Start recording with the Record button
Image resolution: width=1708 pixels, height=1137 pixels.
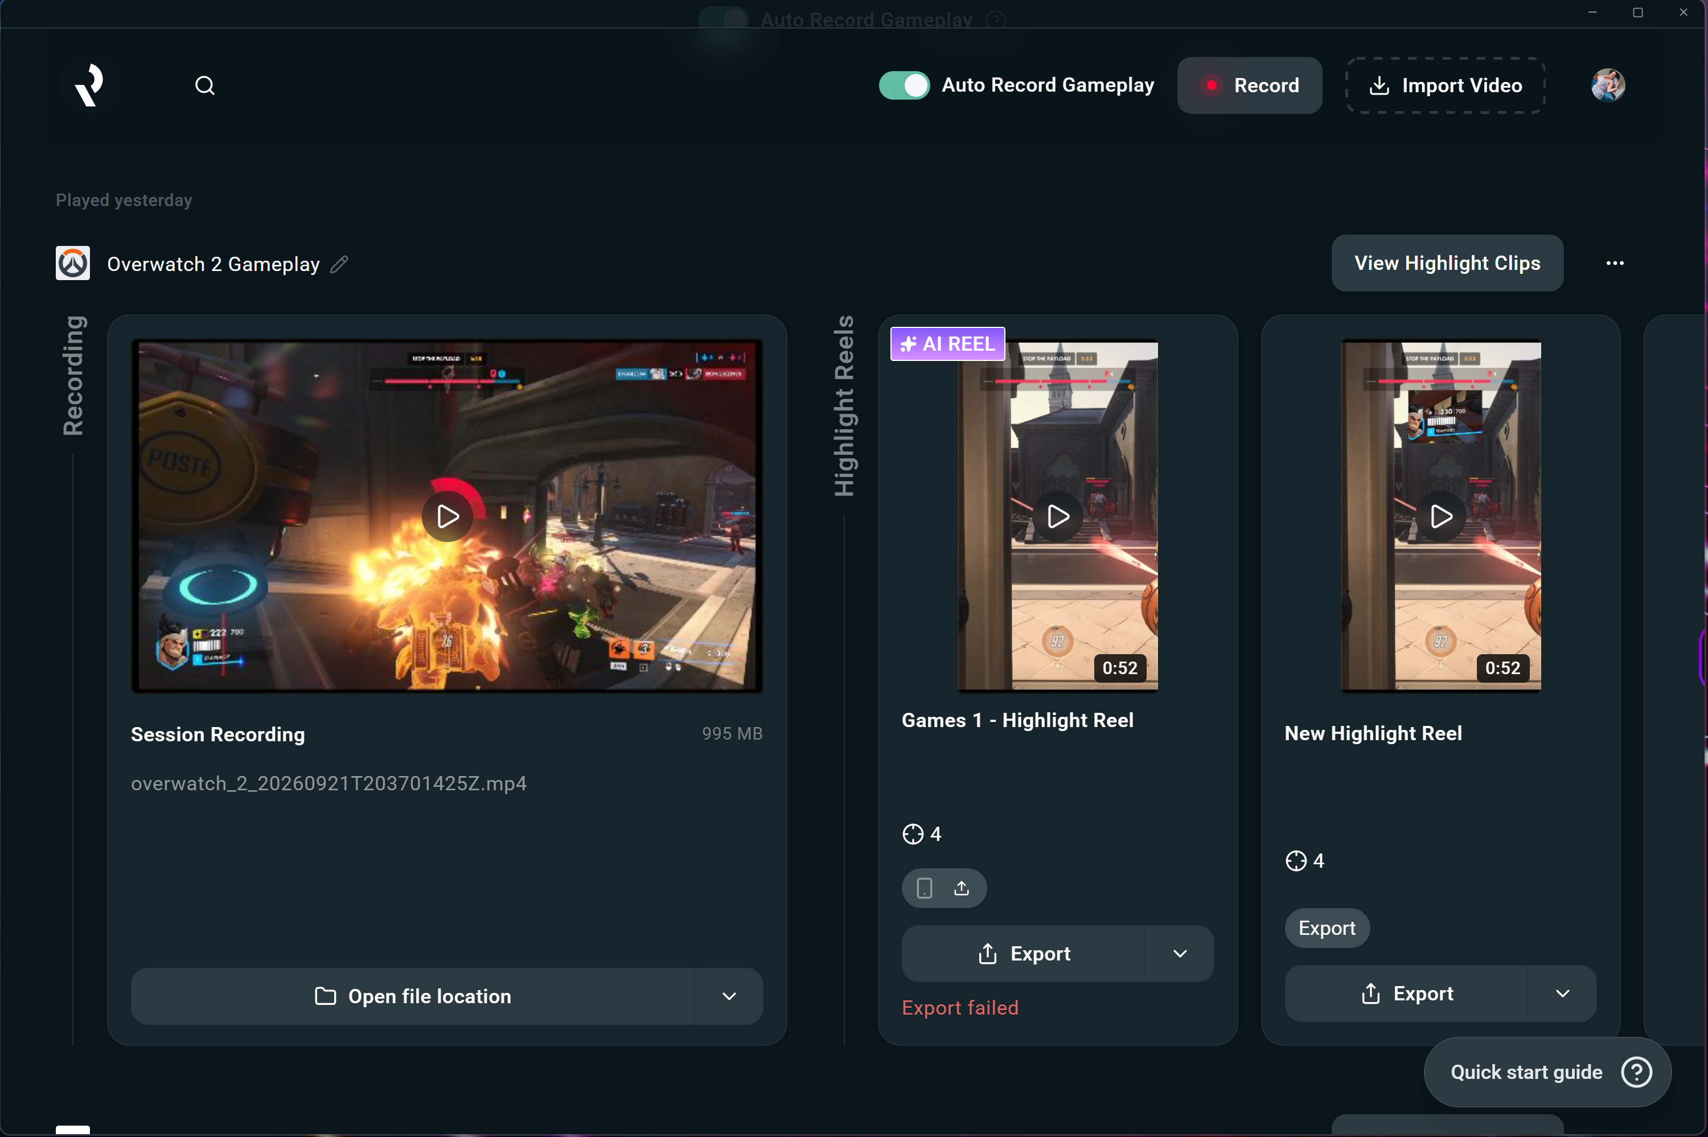1249,85
